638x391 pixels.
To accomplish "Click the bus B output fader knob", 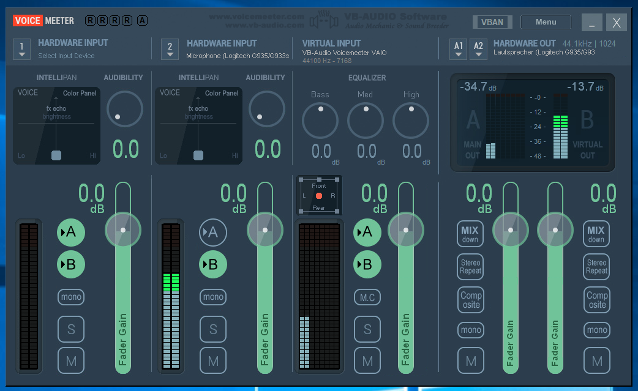I will [x=555, y=230].
